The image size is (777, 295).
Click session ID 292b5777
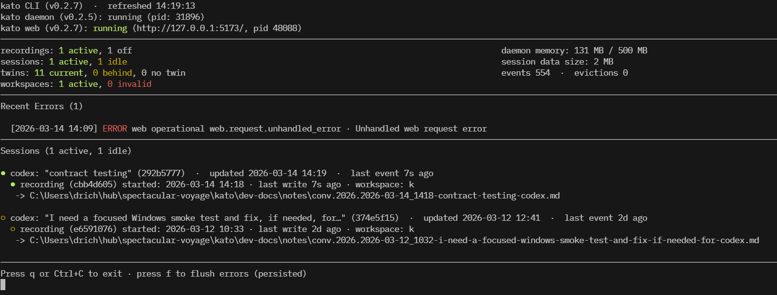click(161, 173)
